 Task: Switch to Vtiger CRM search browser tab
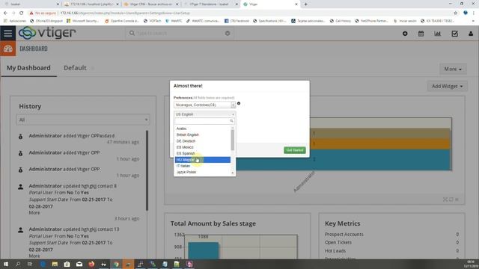(x=151, y=4)
